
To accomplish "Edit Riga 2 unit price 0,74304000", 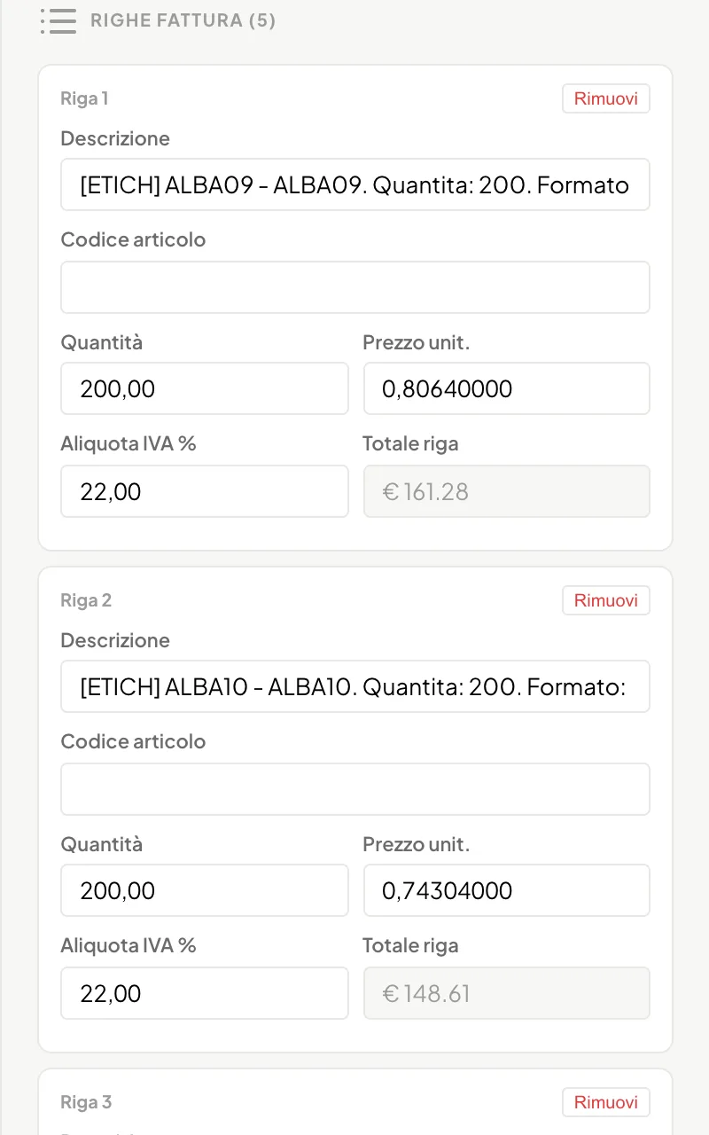I will (x=507, y=890).
